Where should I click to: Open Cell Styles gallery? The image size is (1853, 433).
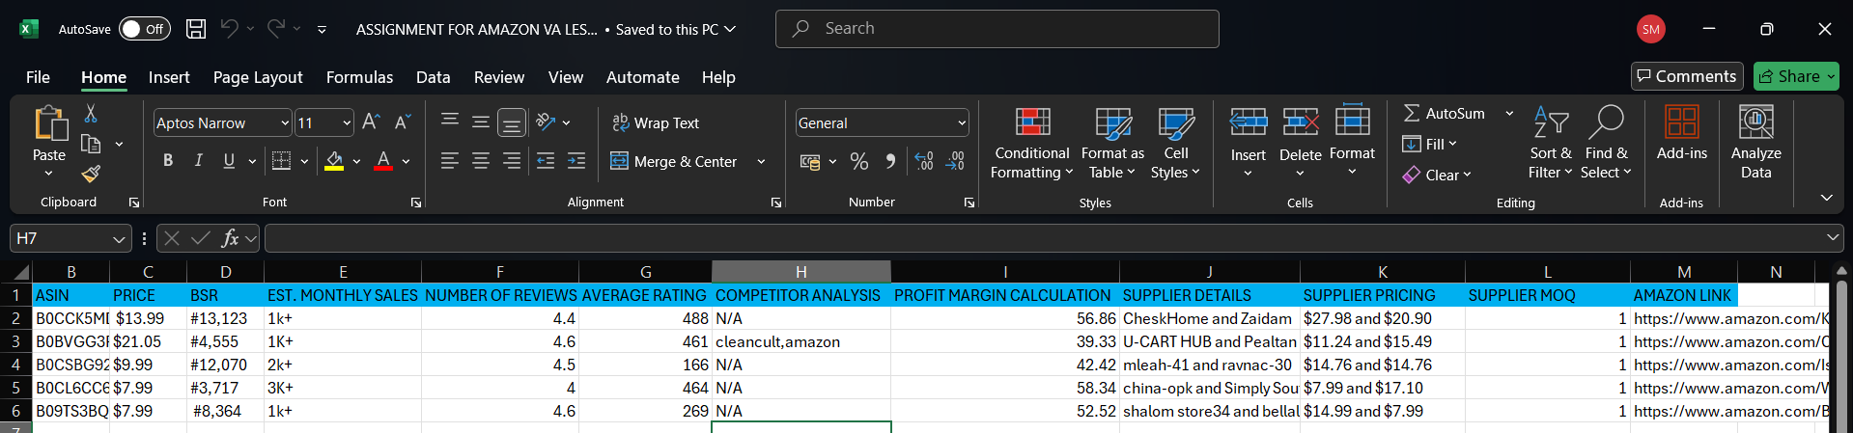(x=1175, y=143)
